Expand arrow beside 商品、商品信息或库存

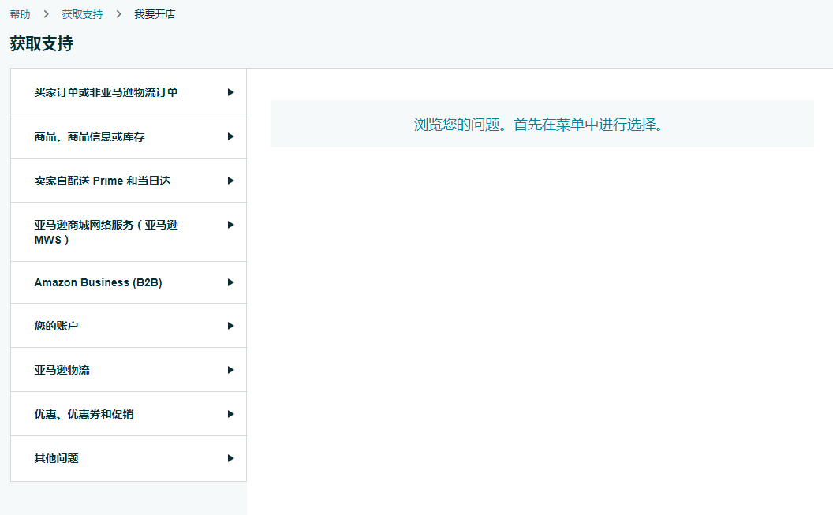(x=230, y=136)
